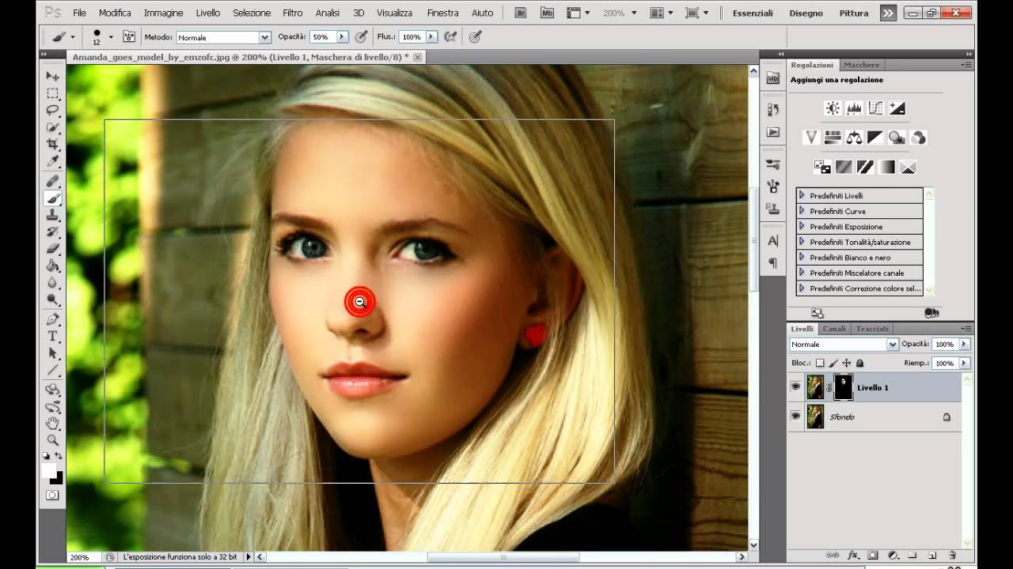Open the Opacità slider arrow in options bar
The width and height of the screenshot is (1013, 569).
tap(343, 37)
